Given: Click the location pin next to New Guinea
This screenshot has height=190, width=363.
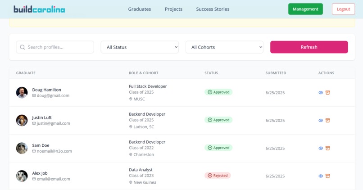Looking at the screenshot, I should 131,182.
